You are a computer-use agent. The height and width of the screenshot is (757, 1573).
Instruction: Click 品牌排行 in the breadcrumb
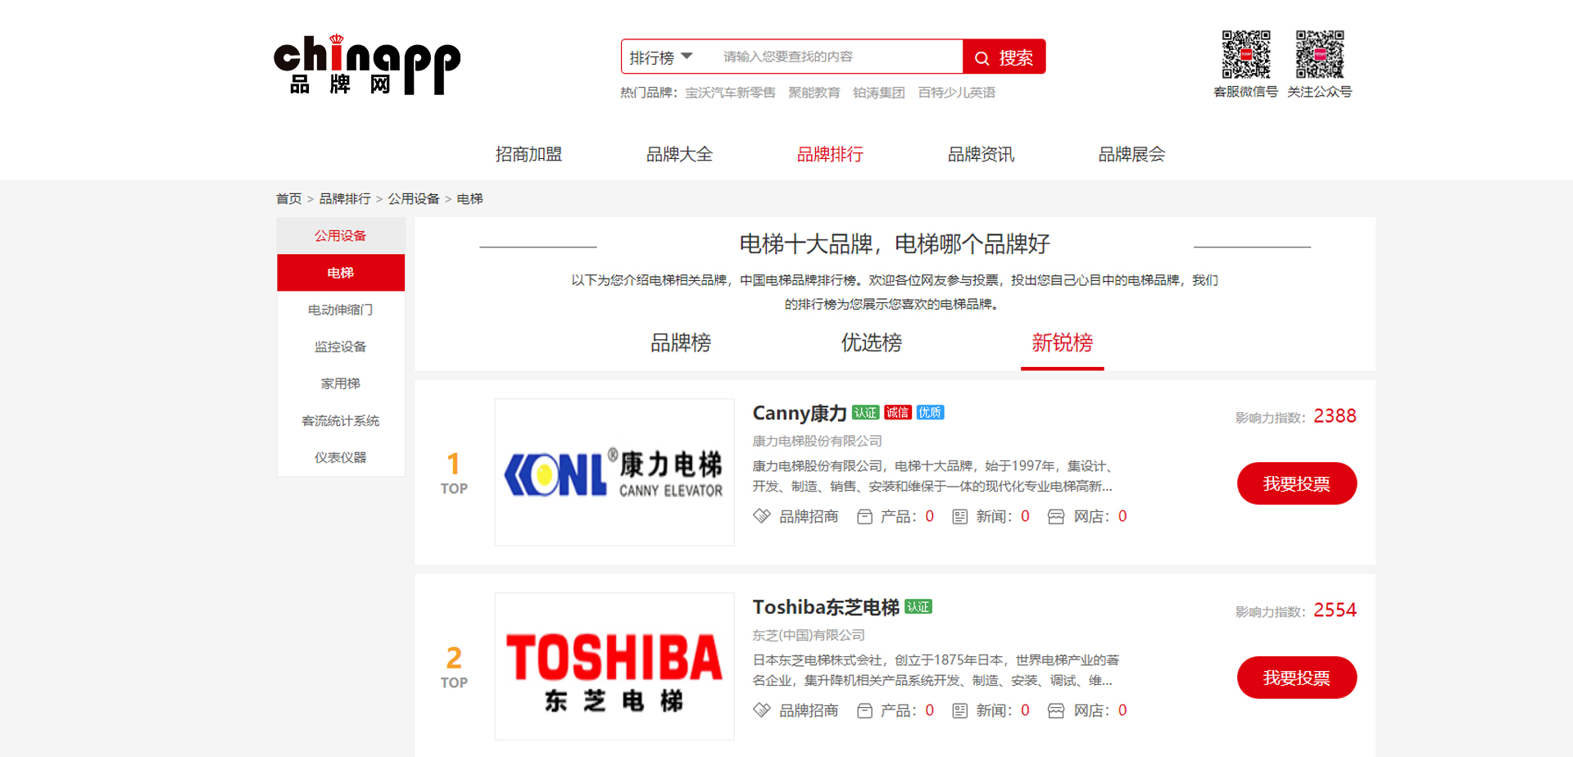345,199
